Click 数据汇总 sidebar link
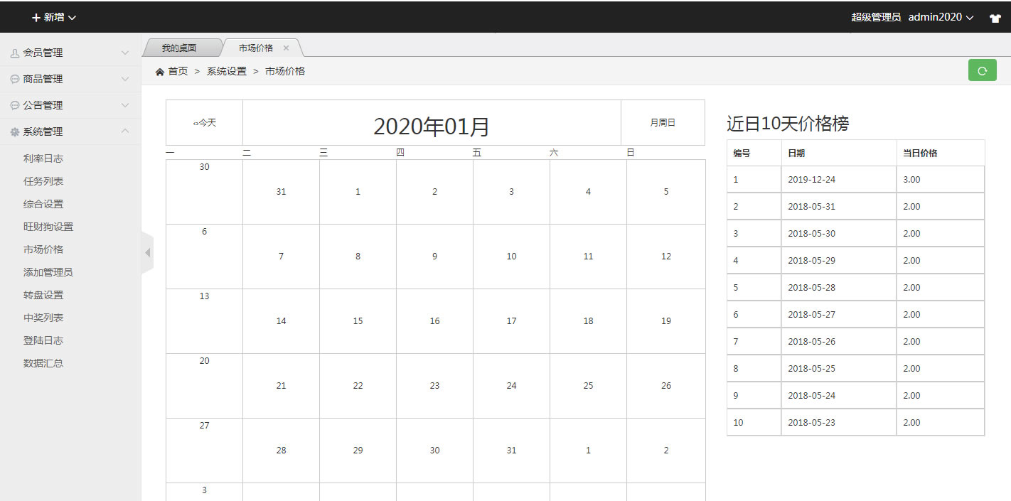This screenshot has height=501, width=1011. [43, 363]
